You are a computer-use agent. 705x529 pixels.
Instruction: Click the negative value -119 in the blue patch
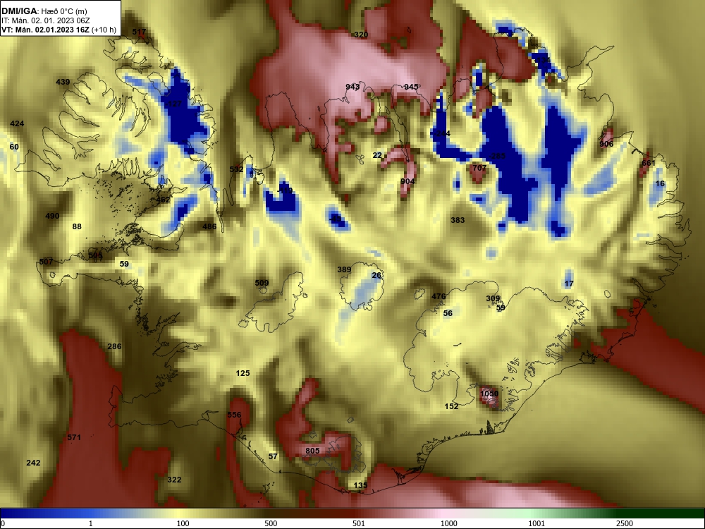coord(285,190)
